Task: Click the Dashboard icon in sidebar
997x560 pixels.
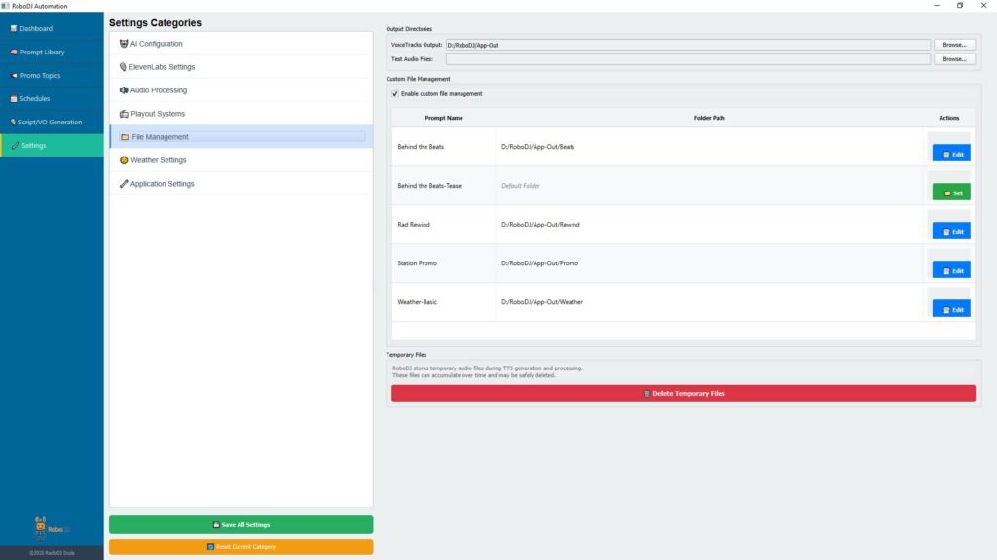Action: tap(14, 29)
